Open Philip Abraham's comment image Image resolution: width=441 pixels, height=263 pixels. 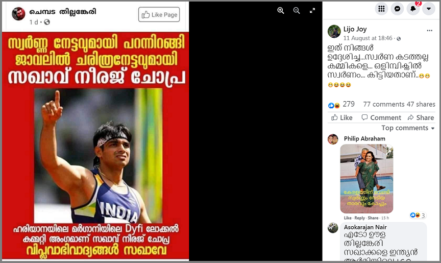[x=366, y=179]
